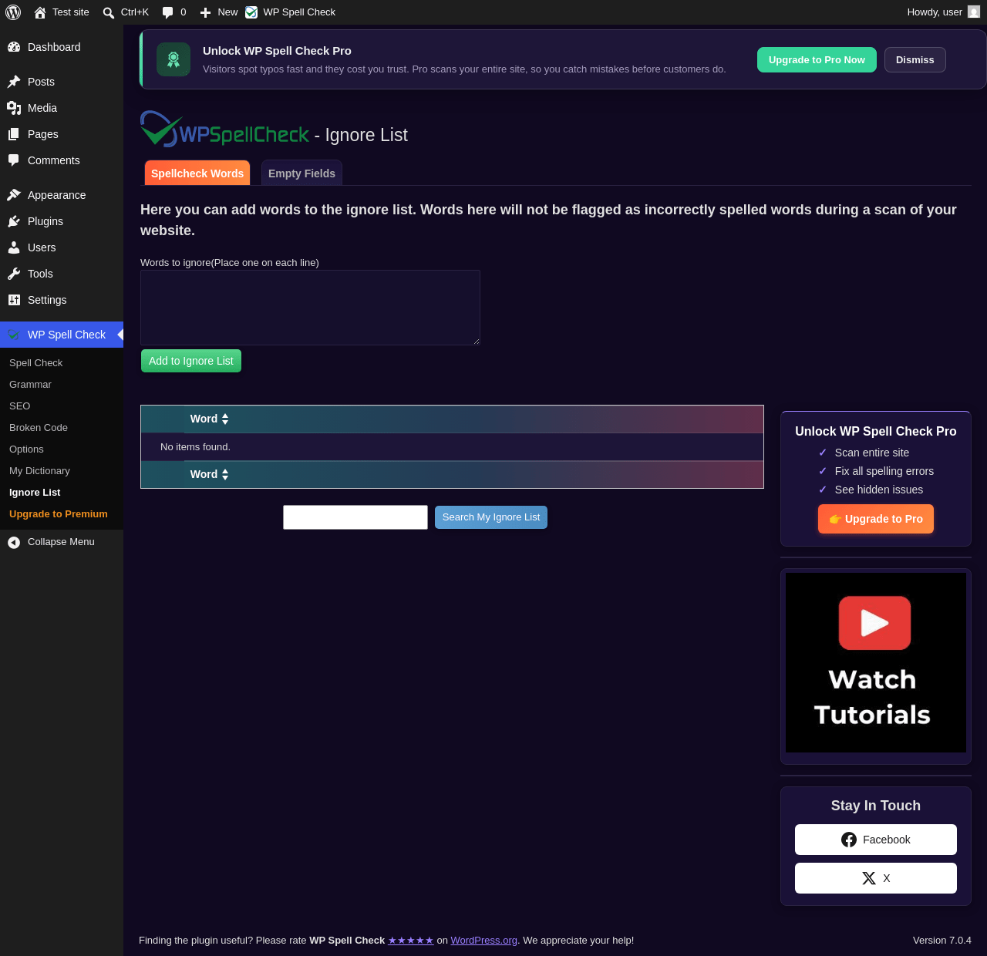Screen dimensions: 987x956
Task: Switch to the Empty Fields tab
Action: pyautogui.click(x=301, y=173)
